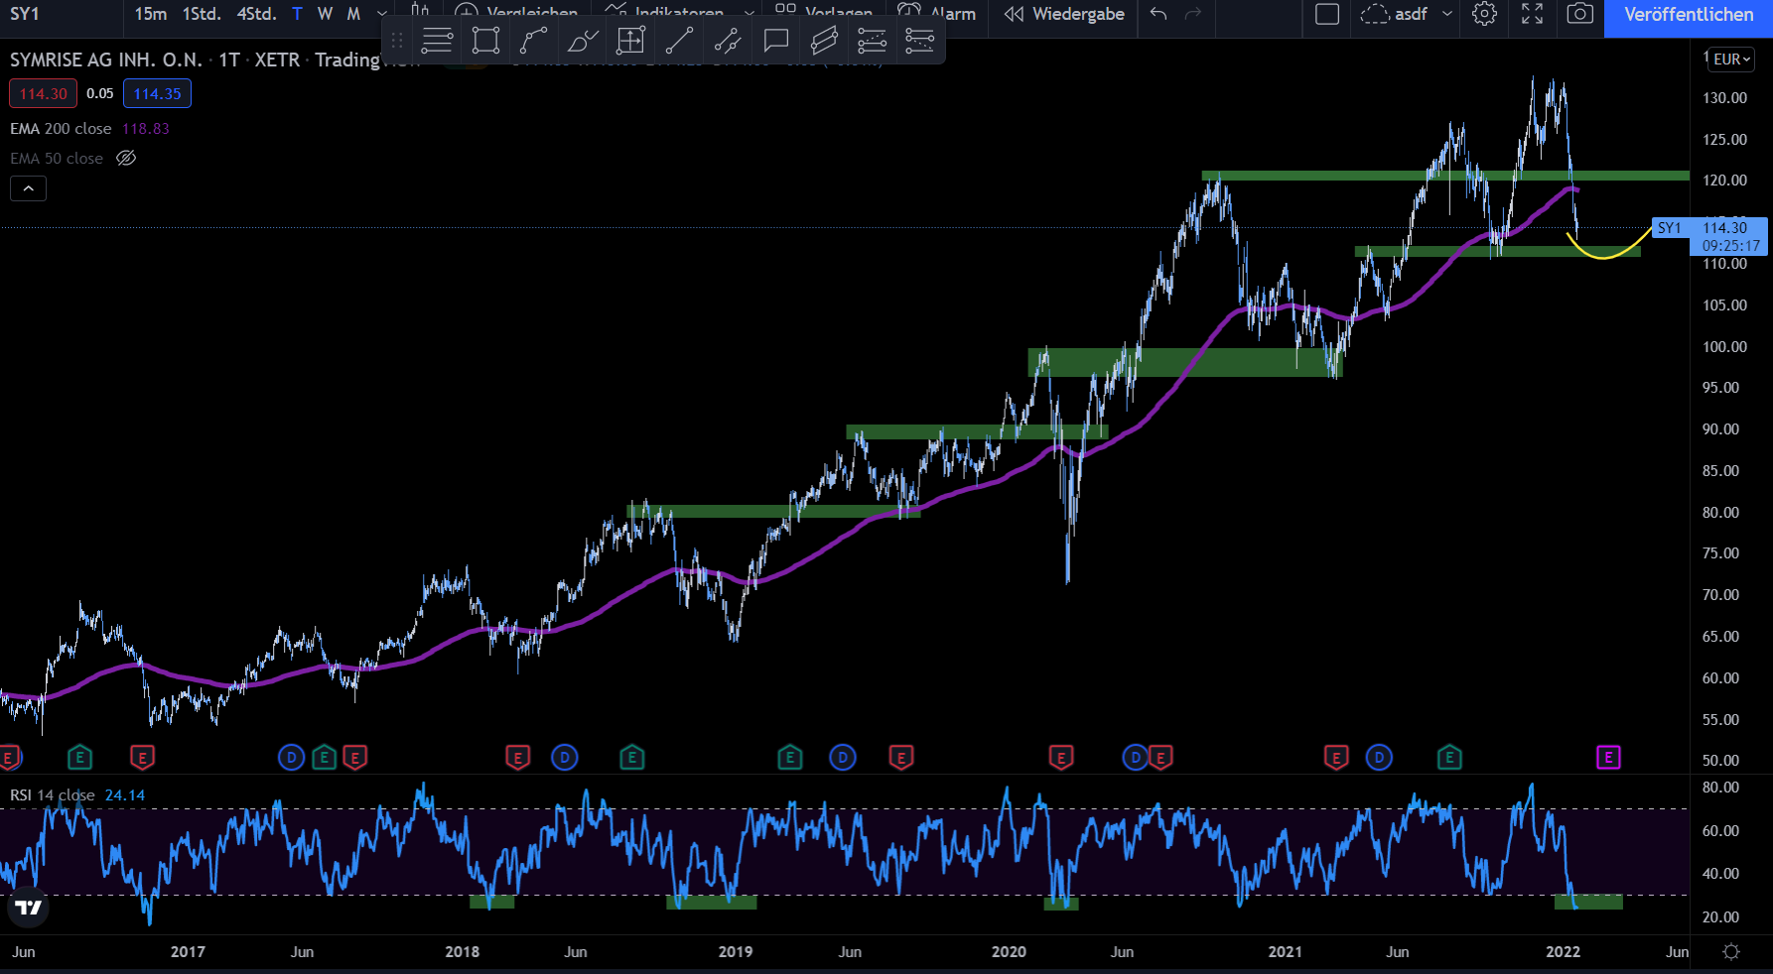The width and height of the screenshot is (1773, 974).
Task: Click the purple earnings marker near 2022
Action: [x=1608, y=758]
